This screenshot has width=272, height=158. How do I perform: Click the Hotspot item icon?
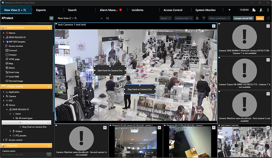coord(6,55)
